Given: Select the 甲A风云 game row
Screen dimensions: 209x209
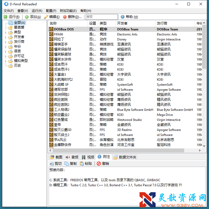Looking at the screenshot, I should pyautogui.click(x=125, y=140).
